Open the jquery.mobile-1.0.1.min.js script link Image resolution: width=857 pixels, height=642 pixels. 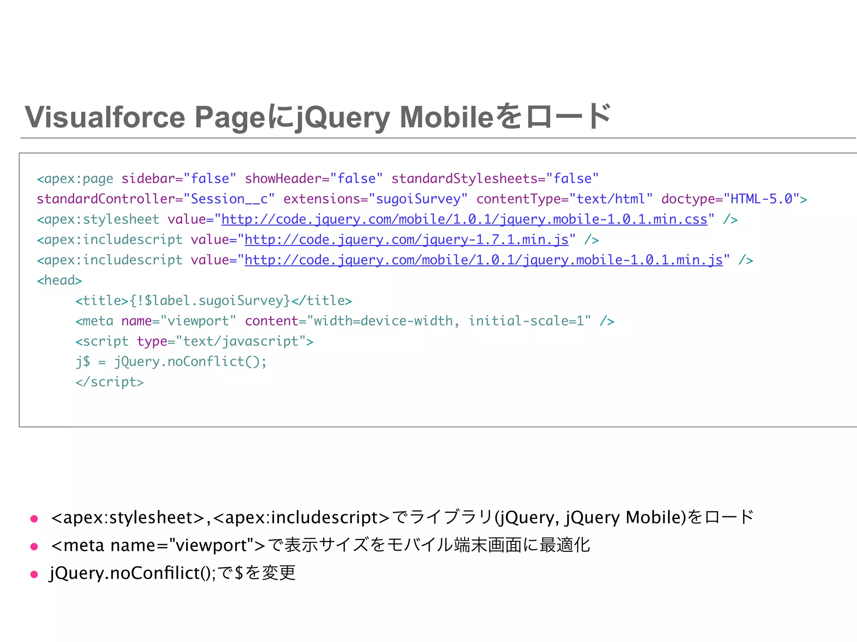pos(484,260)
